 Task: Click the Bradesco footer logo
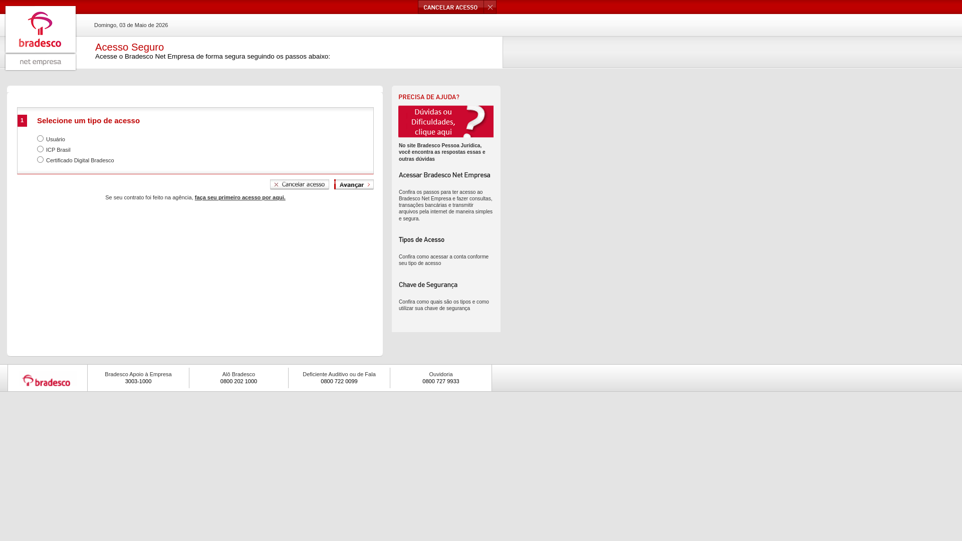pyautogui.click(x=47, y=381)
